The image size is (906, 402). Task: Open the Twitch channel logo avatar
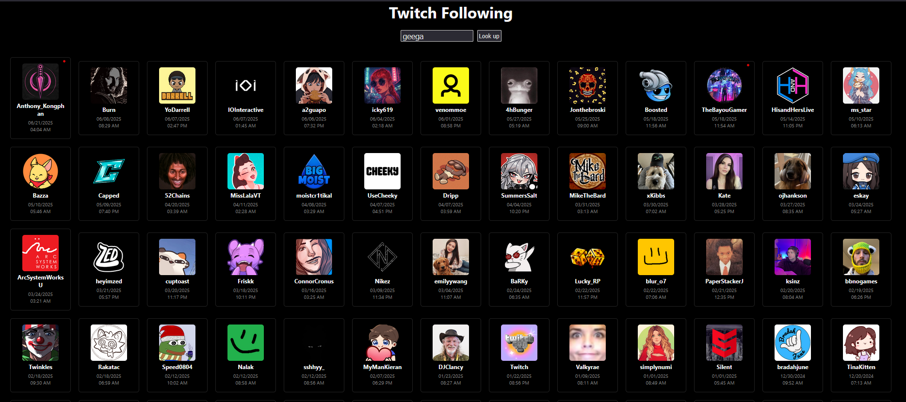coord(519,342)
